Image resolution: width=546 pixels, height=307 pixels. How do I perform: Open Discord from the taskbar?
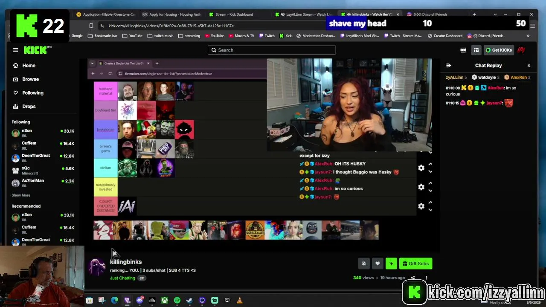tap(139, 300)
